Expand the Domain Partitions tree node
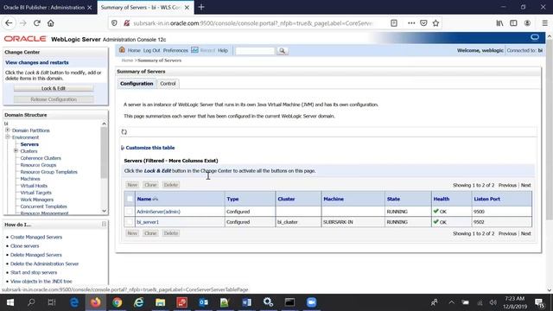This screenshot has width=553, height=311. [8, 130]
